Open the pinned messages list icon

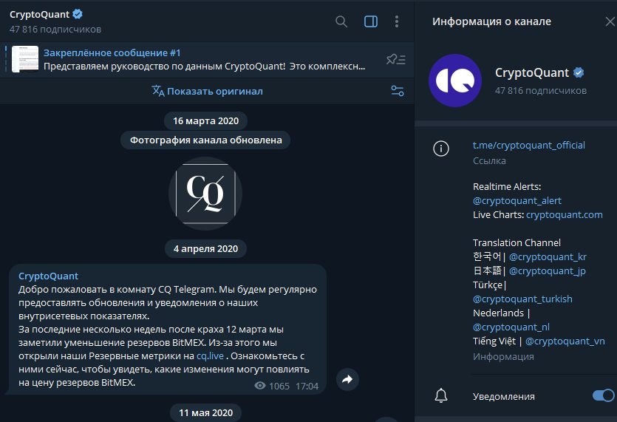pos(396,59)
